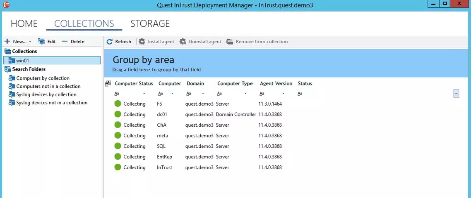This screenshot has height=198, width=471.
Task: Select the Collections root node
Action: click(24, 51)
